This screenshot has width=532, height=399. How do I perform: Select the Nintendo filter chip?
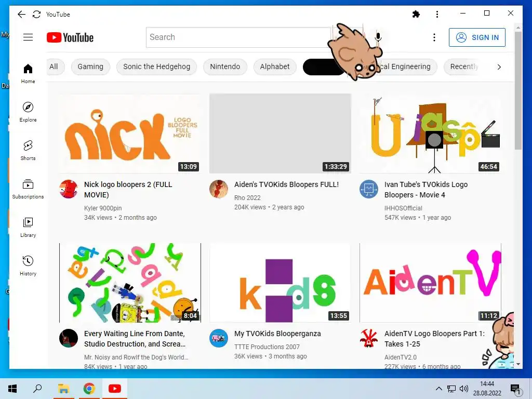click(225, 67)
